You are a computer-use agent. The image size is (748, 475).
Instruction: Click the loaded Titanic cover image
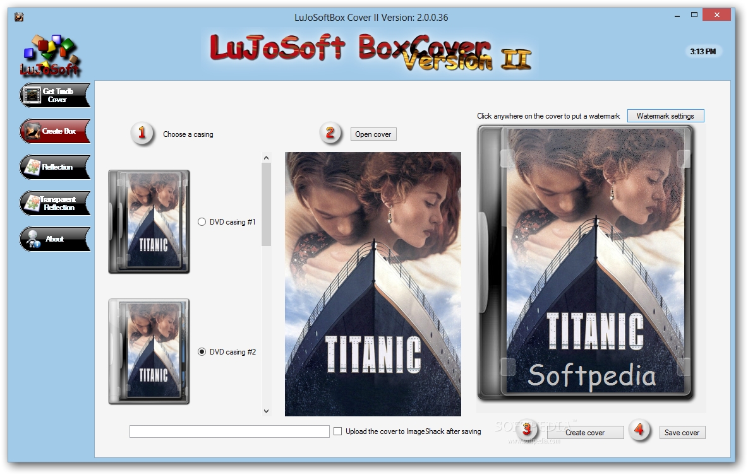[x=373, y=284]
